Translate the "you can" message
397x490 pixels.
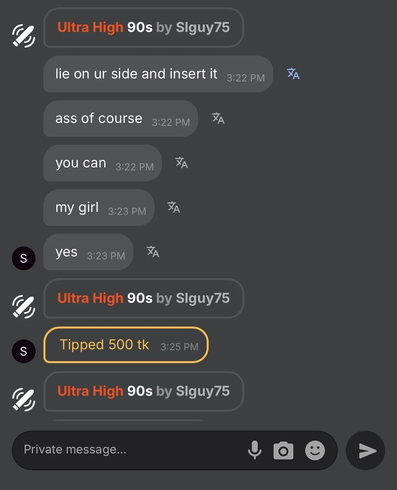182,163
